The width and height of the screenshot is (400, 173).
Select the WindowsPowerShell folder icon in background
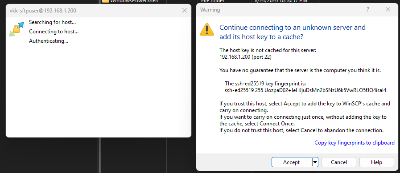coord(105,1)
